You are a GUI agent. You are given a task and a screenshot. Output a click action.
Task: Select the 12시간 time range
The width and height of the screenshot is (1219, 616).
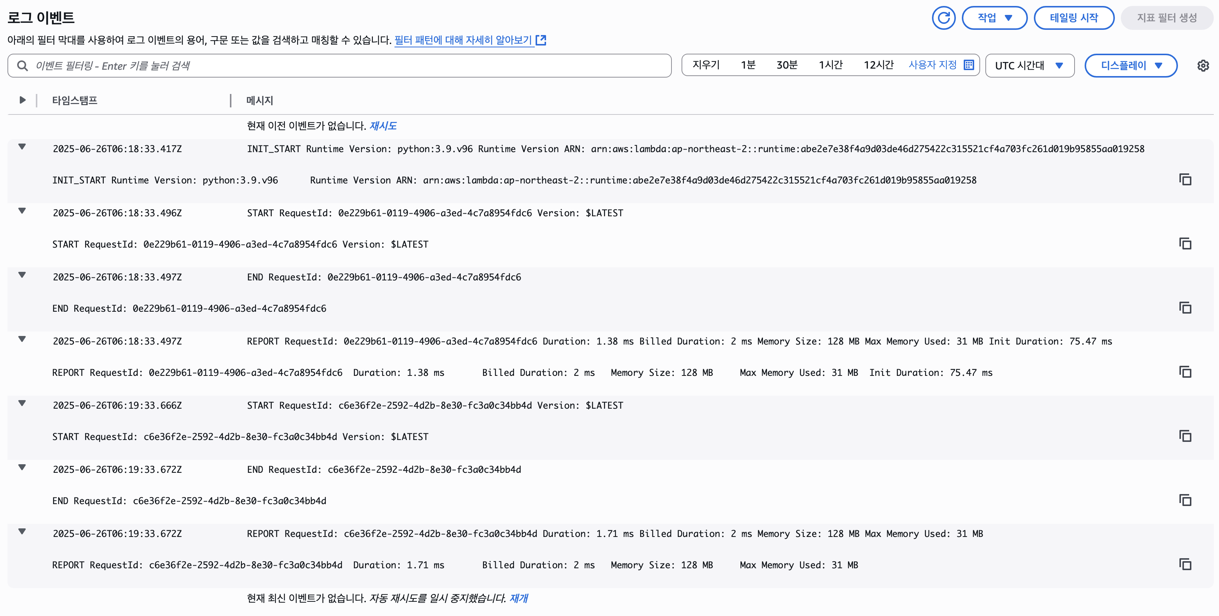(x=879, y=65)
